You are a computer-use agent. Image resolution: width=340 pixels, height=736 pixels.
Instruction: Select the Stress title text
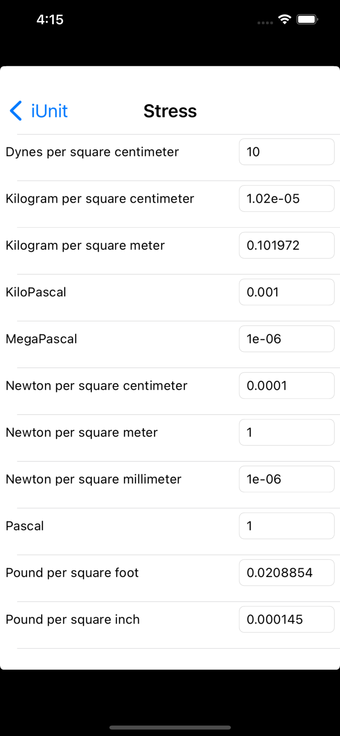tap(170, 111)
